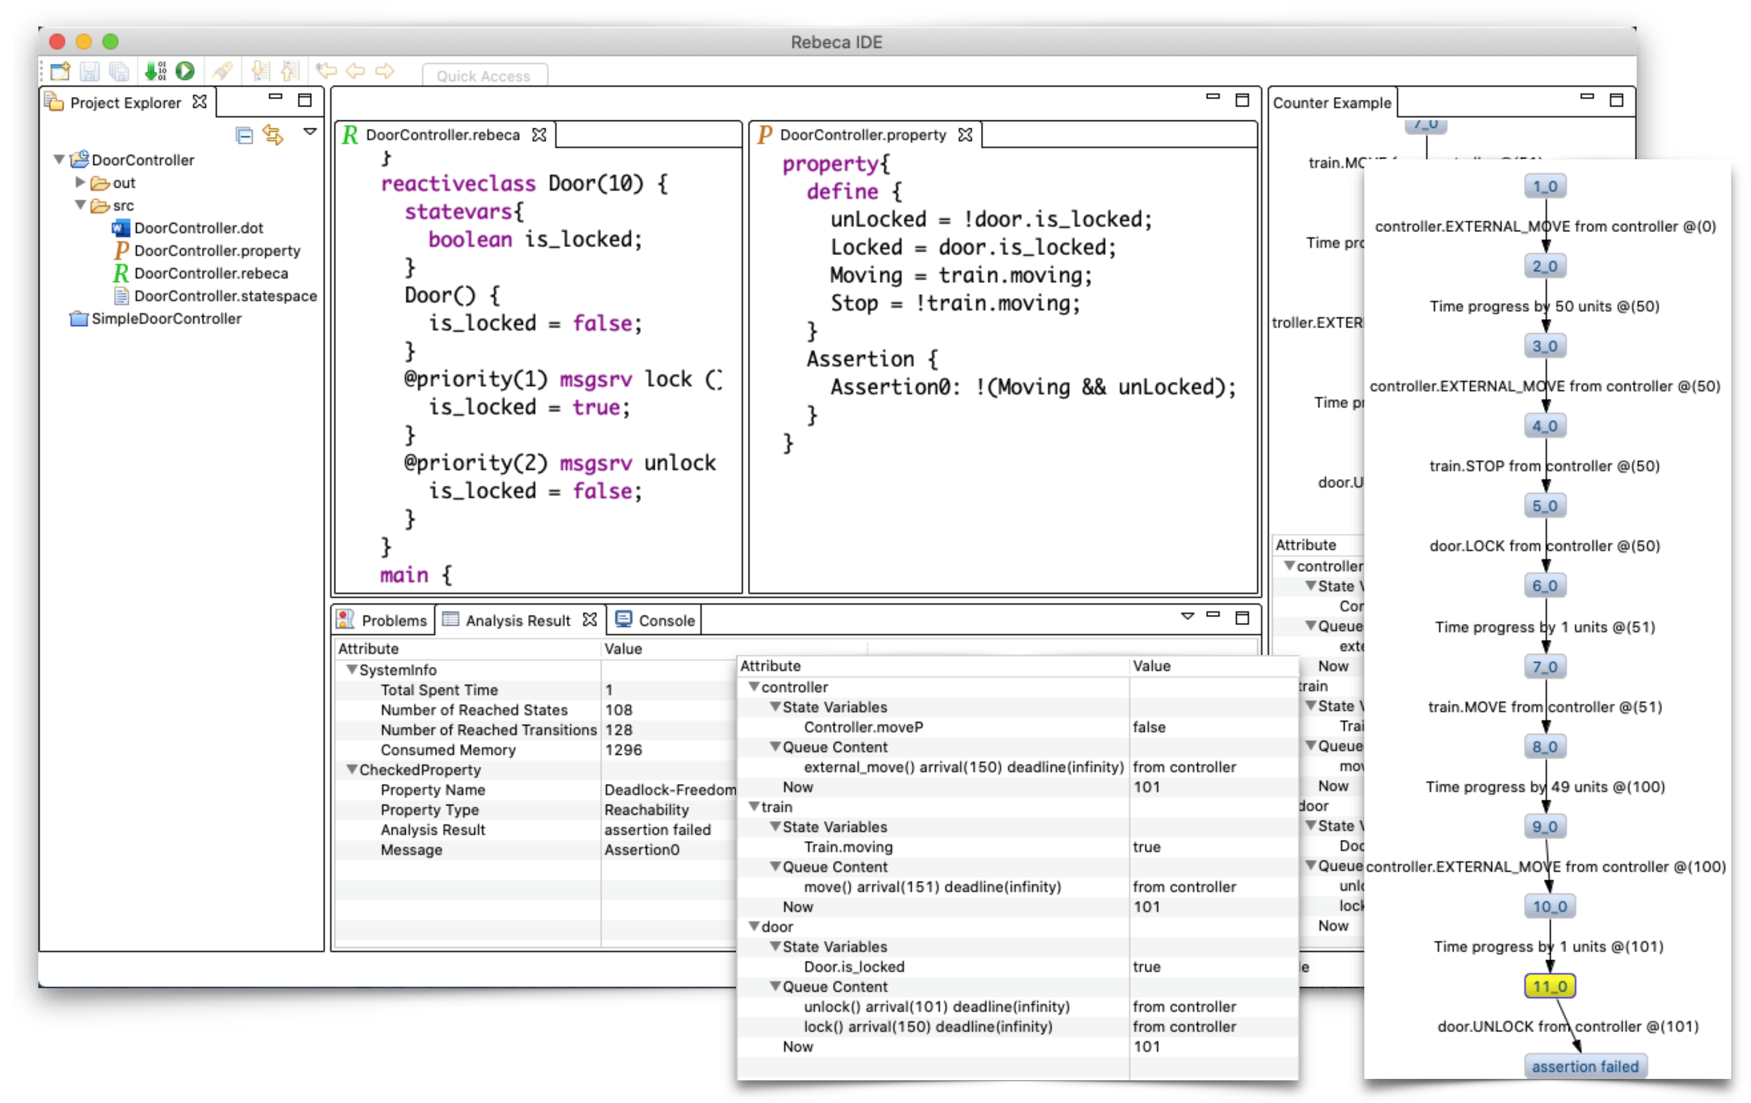
Task: Select the yellow 11_0 state node
Action: click(x=1549, y=987)
